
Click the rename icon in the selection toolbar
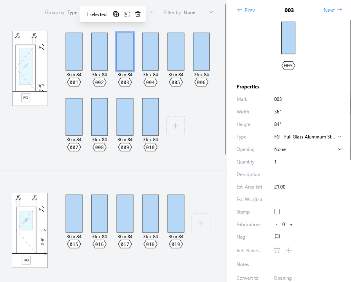pos(127,14)
